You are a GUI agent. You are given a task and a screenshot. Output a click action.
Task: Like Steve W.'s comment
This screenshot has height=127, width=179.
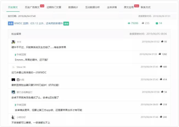161,67
